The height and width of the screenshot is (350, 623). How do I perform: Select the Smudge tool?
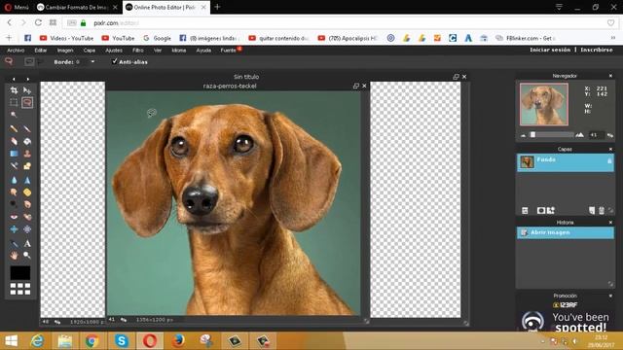point(14,192)
